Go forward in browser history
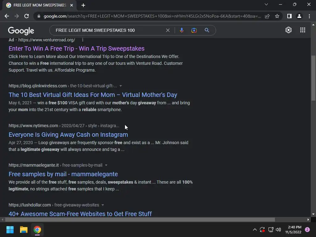This screenshot has height=237, width=316. click(x=17, y=16)
